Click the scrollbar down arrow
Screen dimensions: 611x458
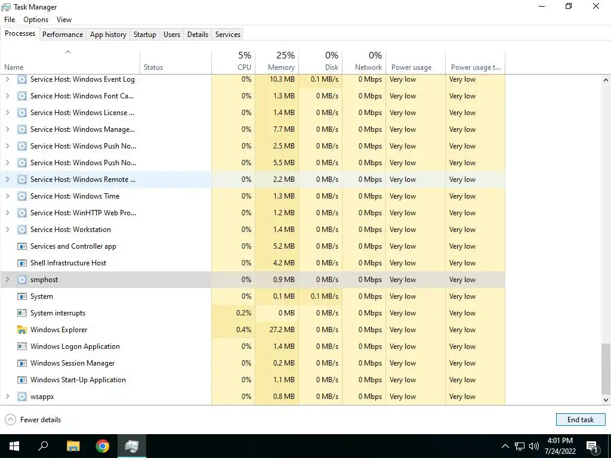coord(606,400)
